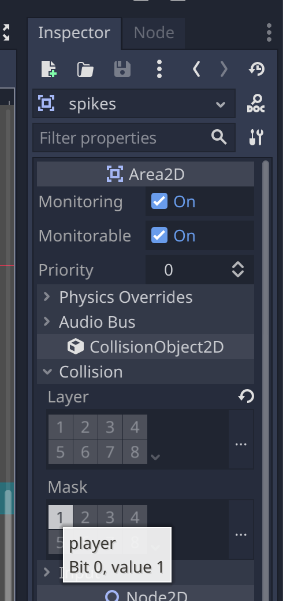Open property display options tools icon
The height and width of the screenshot is (601, 283).
click(x=256, y=137)
